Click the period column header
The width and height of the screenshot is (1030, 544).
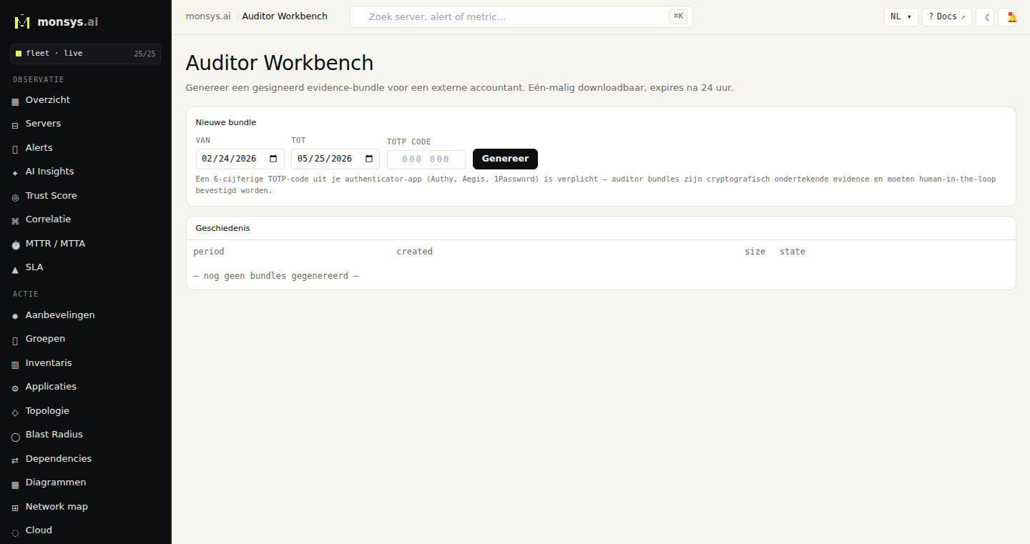208,252
